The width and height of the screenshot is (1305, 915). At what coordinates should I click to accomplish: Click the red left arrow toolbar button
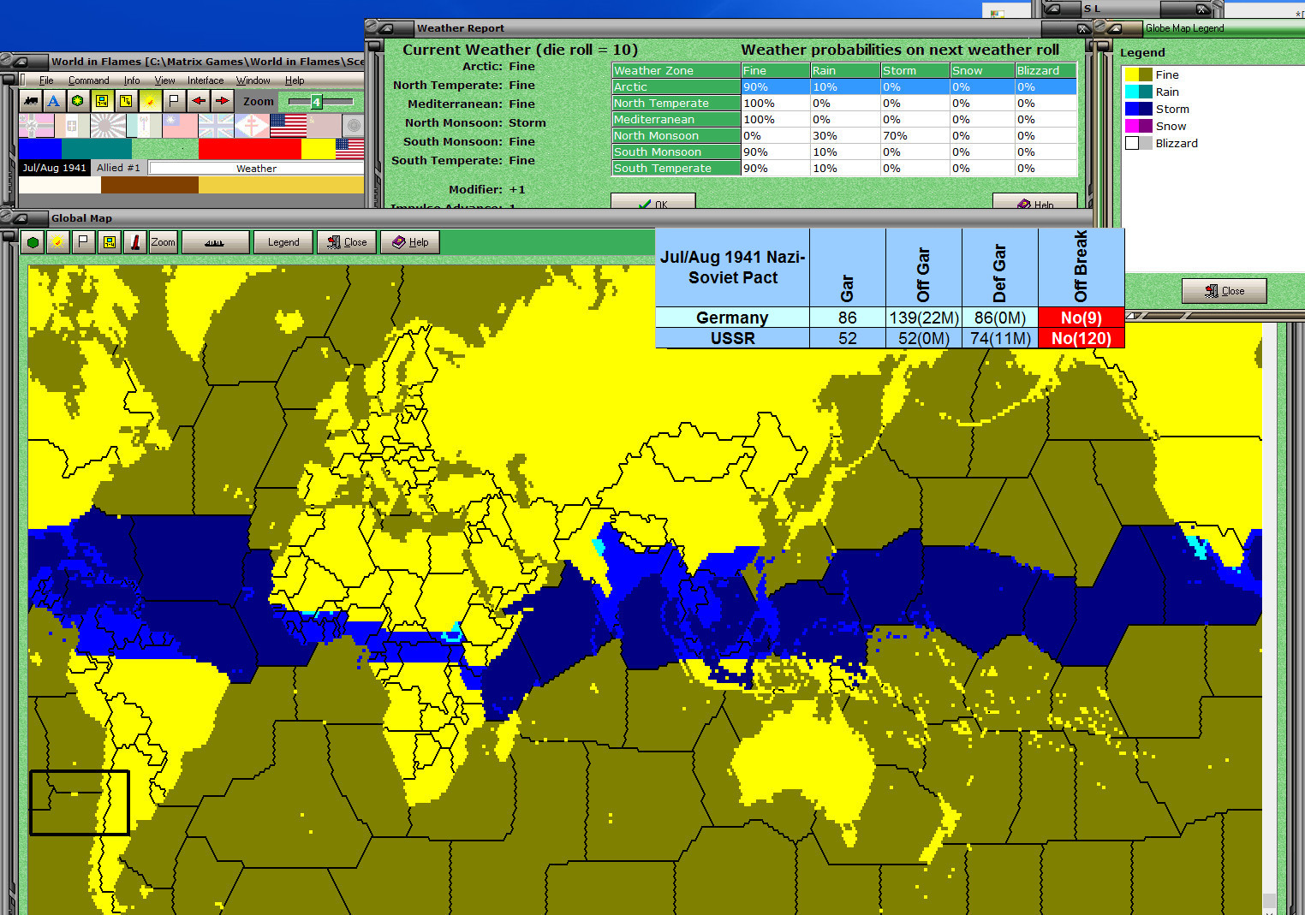click(x=198, y=101)
